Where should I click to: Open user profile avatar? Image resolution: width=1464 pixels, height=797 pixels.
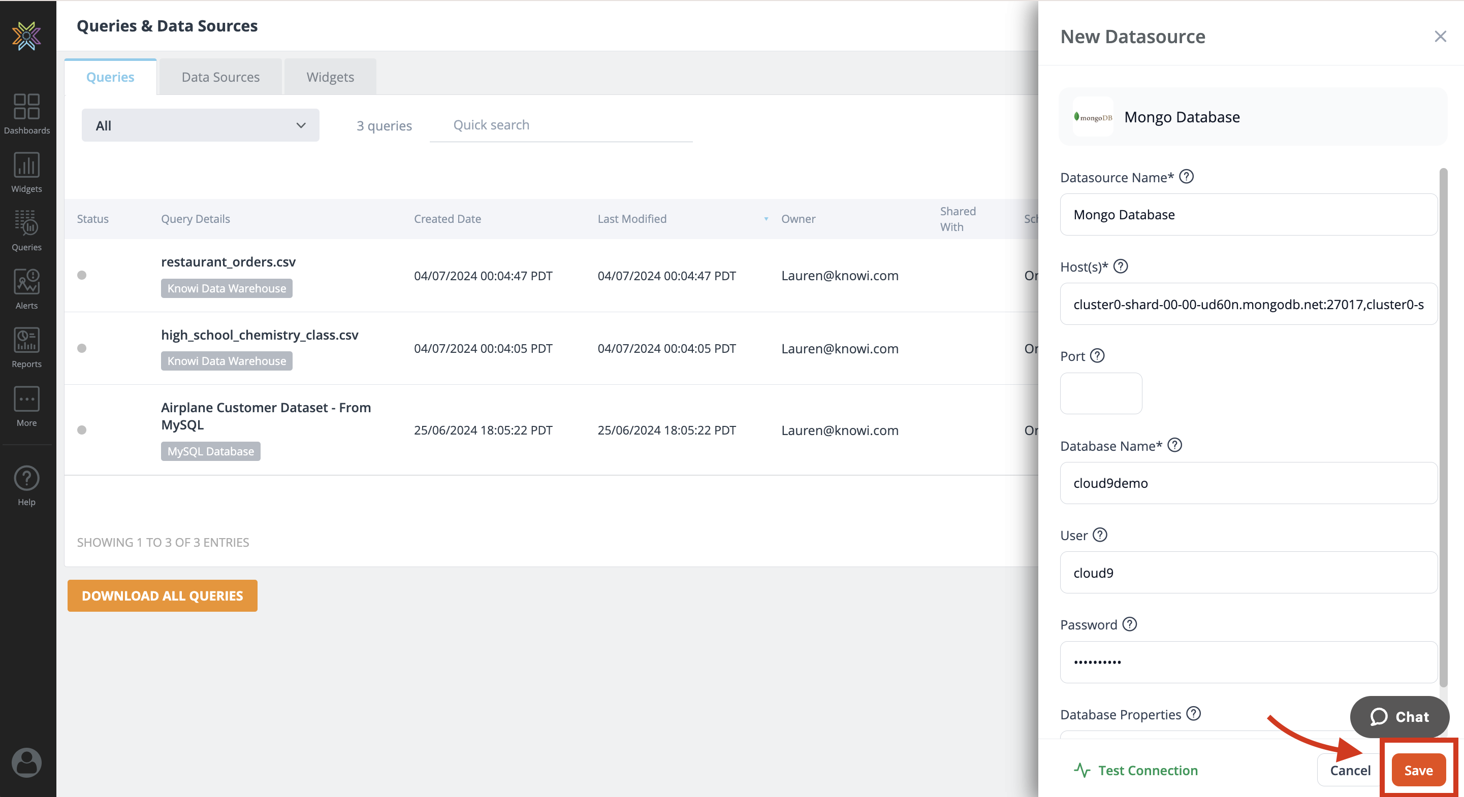27,762
